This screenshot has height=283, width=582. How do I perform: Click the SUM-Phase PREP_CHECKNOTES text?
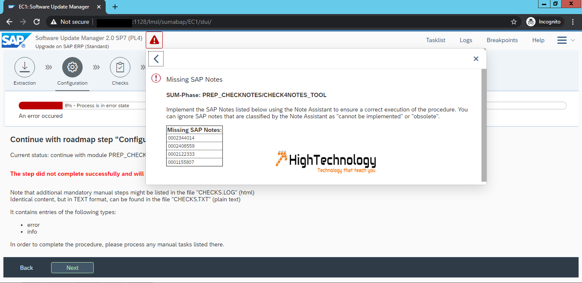click(x=246, y=95)
